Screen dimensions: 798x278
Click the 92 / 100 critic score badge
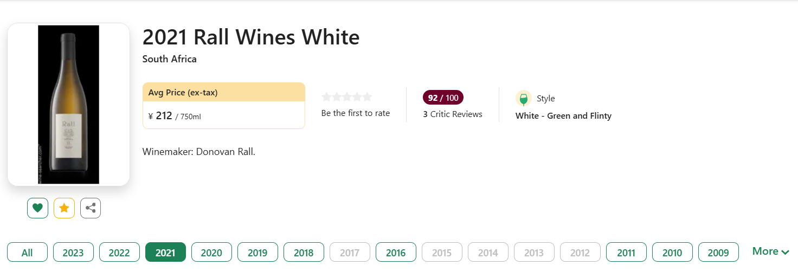[x=443, y=98]
